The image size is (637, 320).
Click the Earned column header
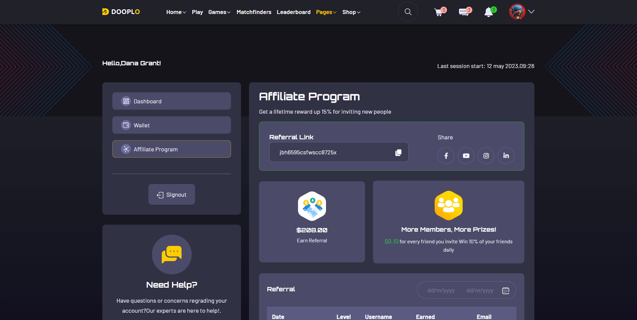(425, 317)
